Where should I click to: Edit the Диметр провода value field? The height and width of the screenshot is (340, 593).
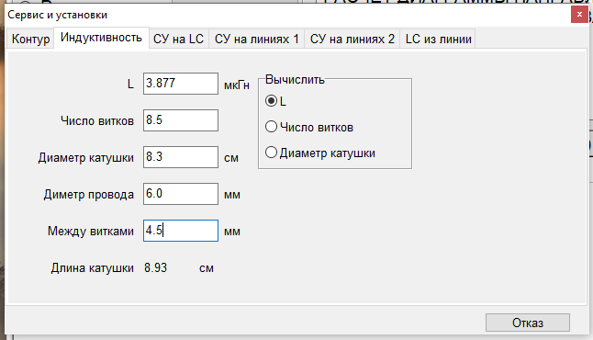coord(181,194)
